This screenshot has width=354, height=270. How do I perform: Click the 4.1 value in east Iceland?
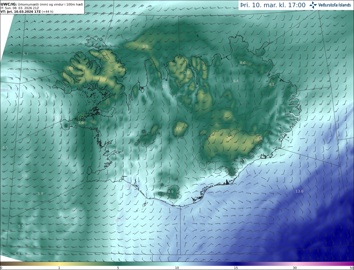click(272, 84)
